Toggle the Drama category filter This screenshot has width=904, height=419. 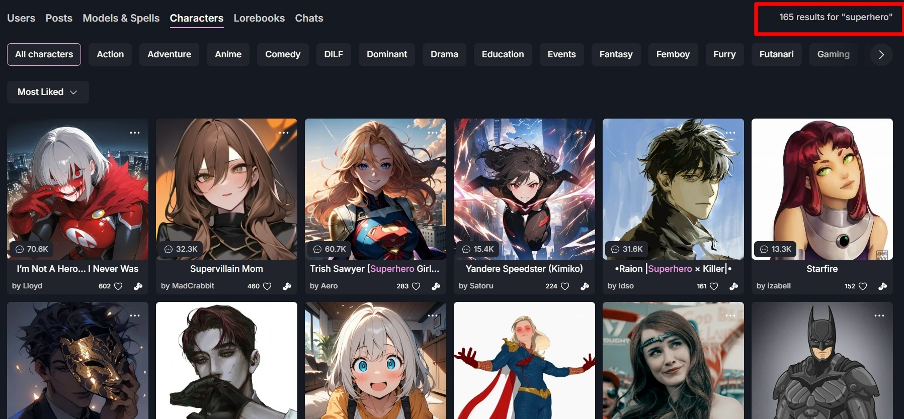tap(444, 54)
